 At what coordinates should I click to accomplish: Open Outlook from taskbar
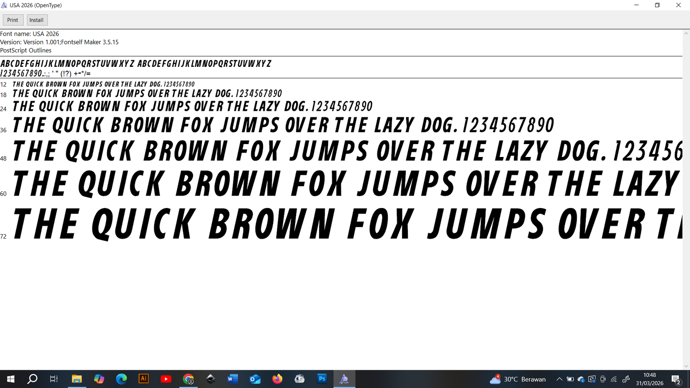[255, 379]
